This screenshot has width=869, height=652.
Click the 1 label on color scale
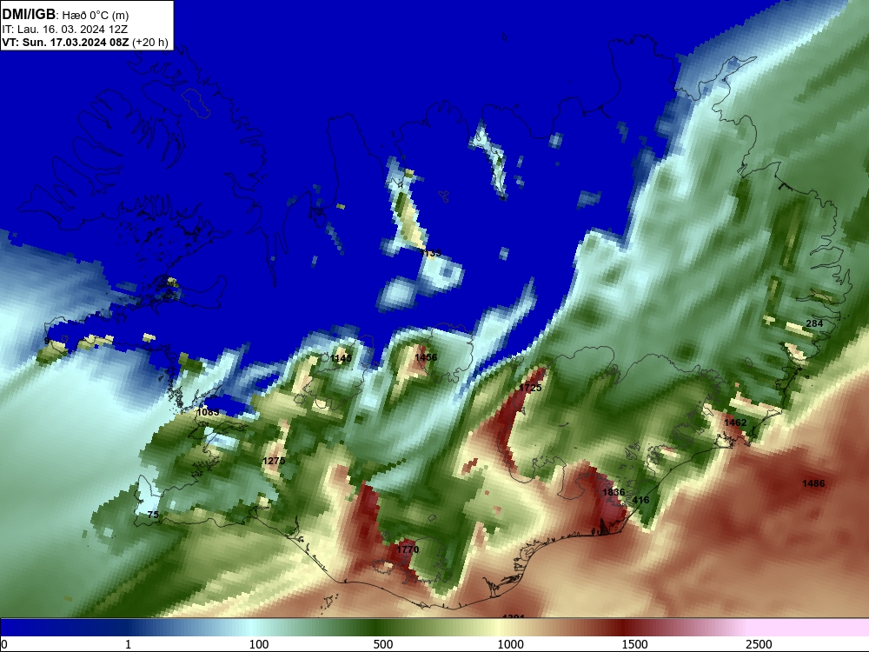pyautogui.click(x=128, y=644)
